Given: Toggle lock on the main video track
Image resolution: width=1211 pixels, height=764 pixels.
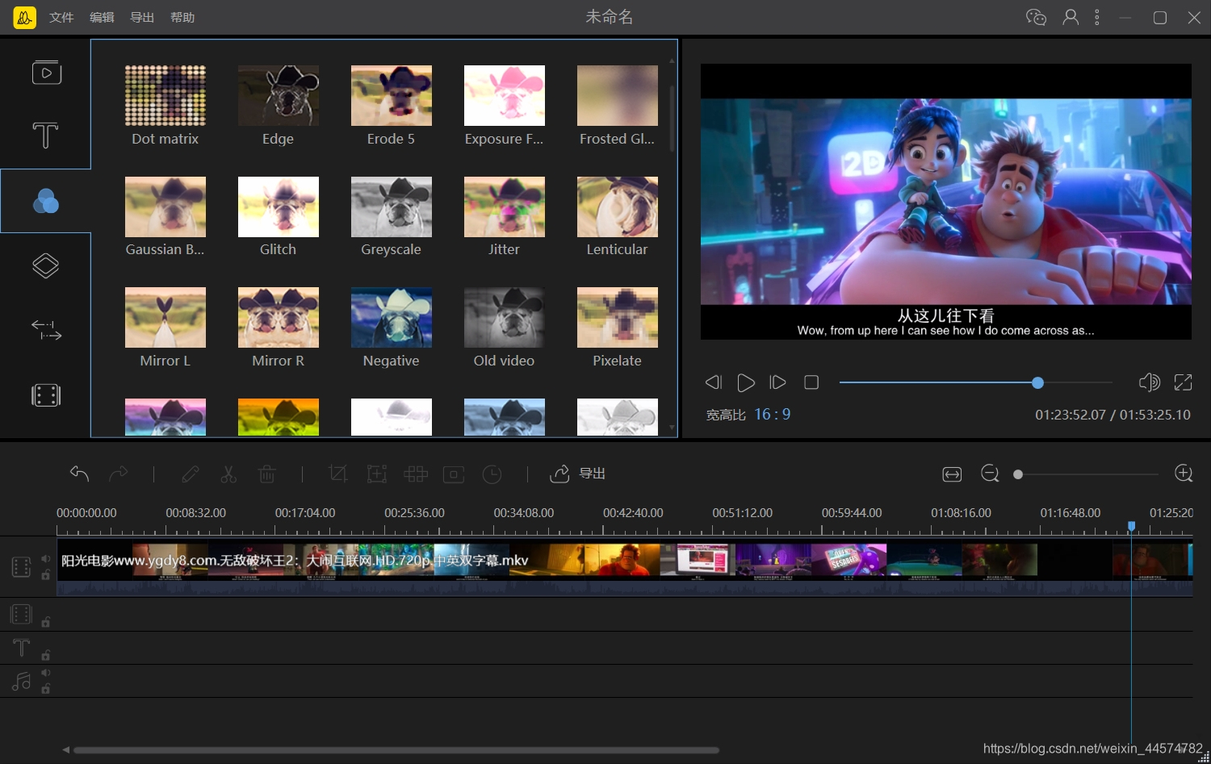Looking at the screenshot, I should point(46,575).
